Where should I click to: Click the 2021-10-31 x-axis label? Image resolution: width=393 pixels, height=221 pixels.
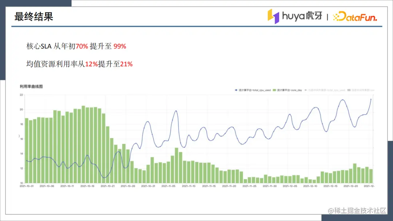pyautogui.click(x=148, y=186)
